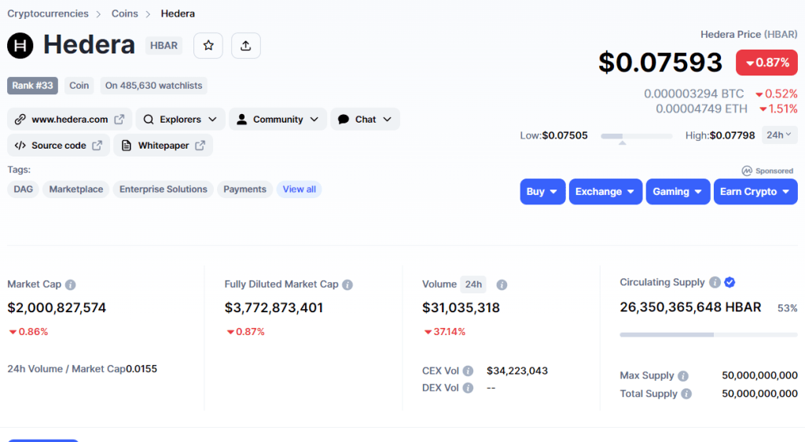Screen dimensions: 805x442
Task: Click the Coin type badge
Action: click(79, 85)
